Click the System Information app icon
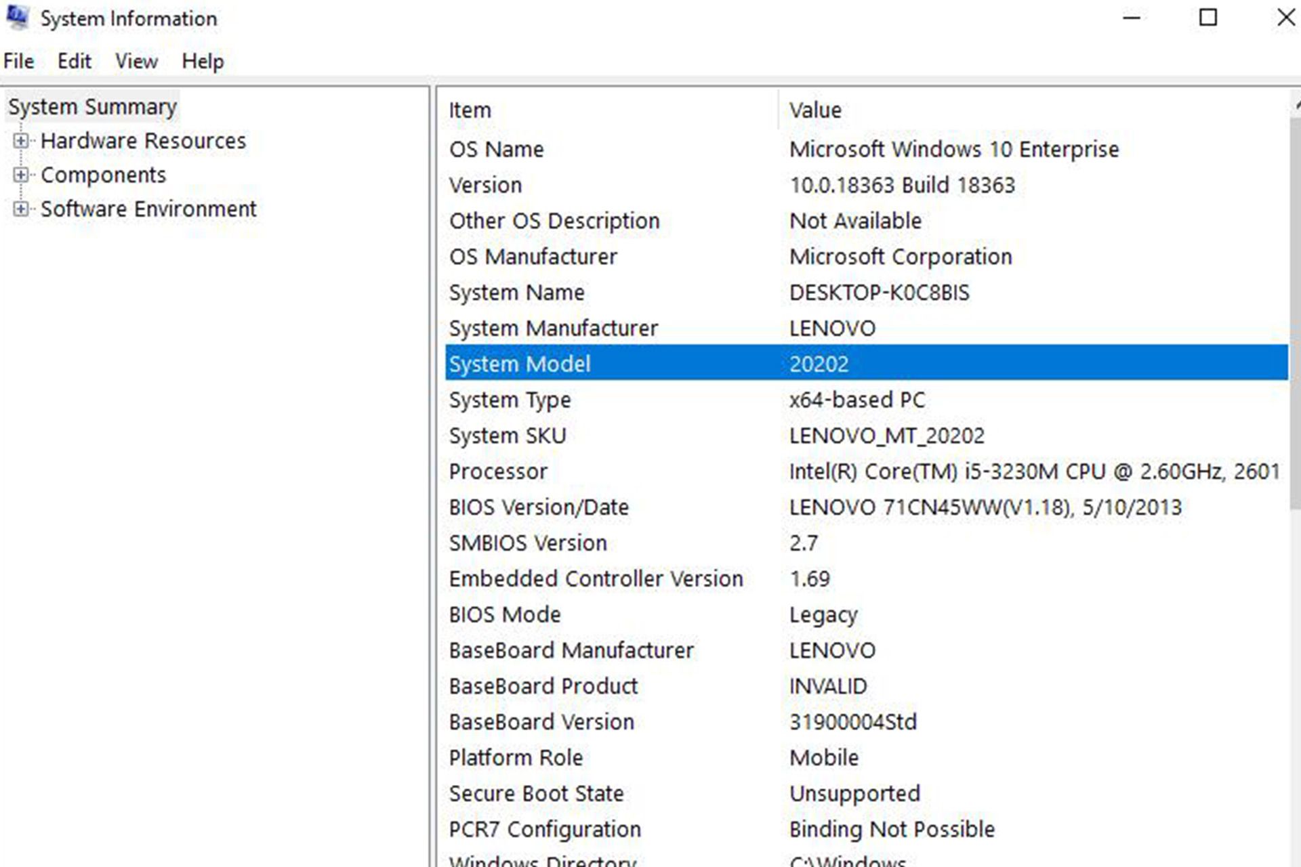The height and width of the screenshot is (867, 1301). click(17, 17)
